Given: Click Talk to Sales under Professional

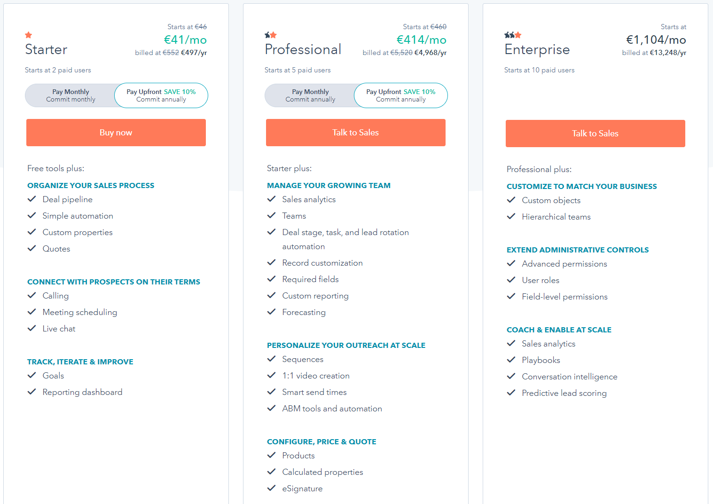Looking at the screenshot, I should click(x=355, y=132).
